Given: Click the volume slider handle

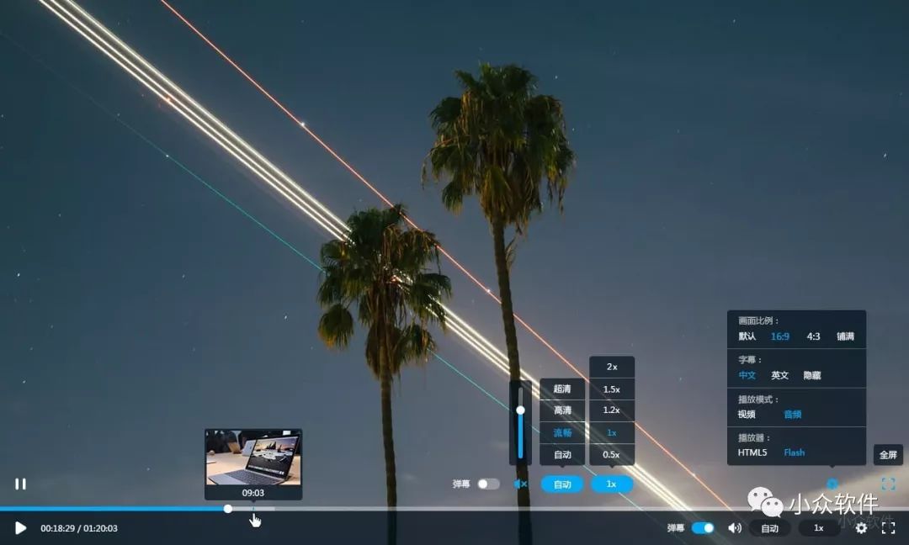Looking at the screenshot, I should [520, 410].
